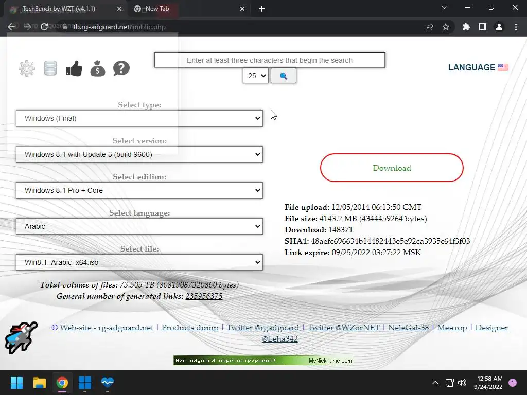Viewport: 527px width, 395px height.
Task: Open the Windows Start button
Action: (x=16, y=383)
